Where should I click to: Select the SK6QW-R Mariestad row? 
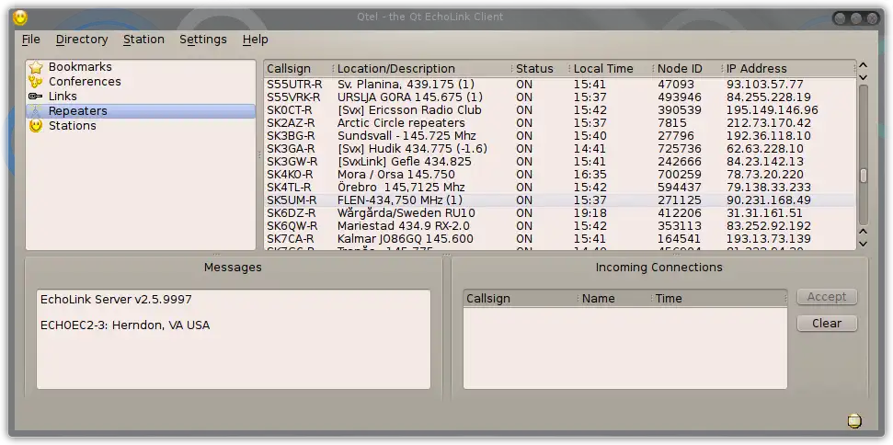[x=560, y=226]
